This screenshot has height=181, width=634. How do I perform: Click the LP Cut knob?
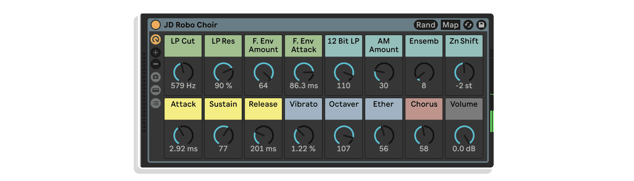pyautogui.click(x=183, y=72)
